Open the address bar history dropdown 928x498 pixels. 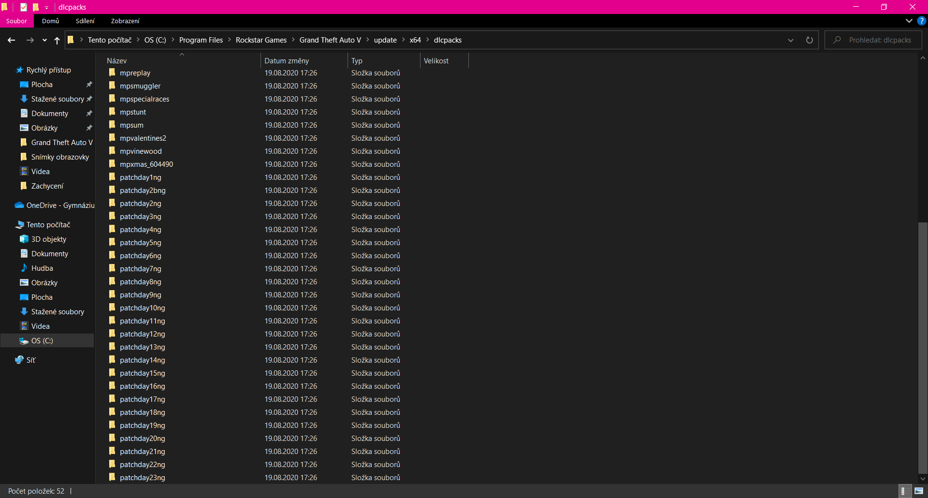(x=790, y=40)
